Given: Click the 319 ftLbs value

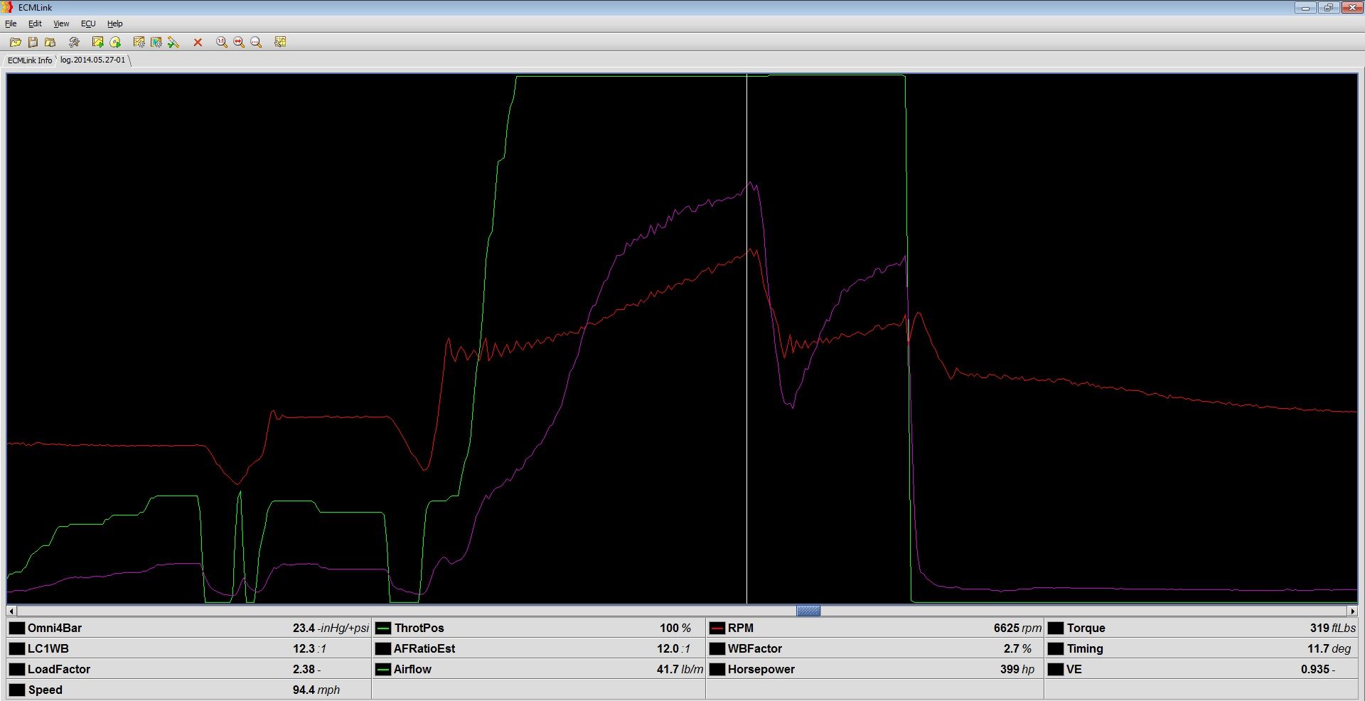Looking at the screenshot, I should click(1333, 628).
